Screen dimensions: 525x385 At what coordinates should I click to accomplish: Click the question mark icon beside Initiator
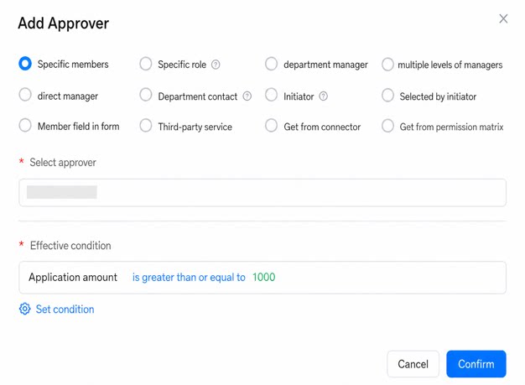323,96
